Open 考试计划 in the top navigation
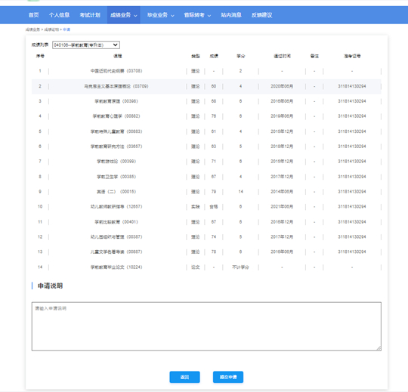This screenshot has height=392, width=408. pyautogui.click(x=90, y=15)
